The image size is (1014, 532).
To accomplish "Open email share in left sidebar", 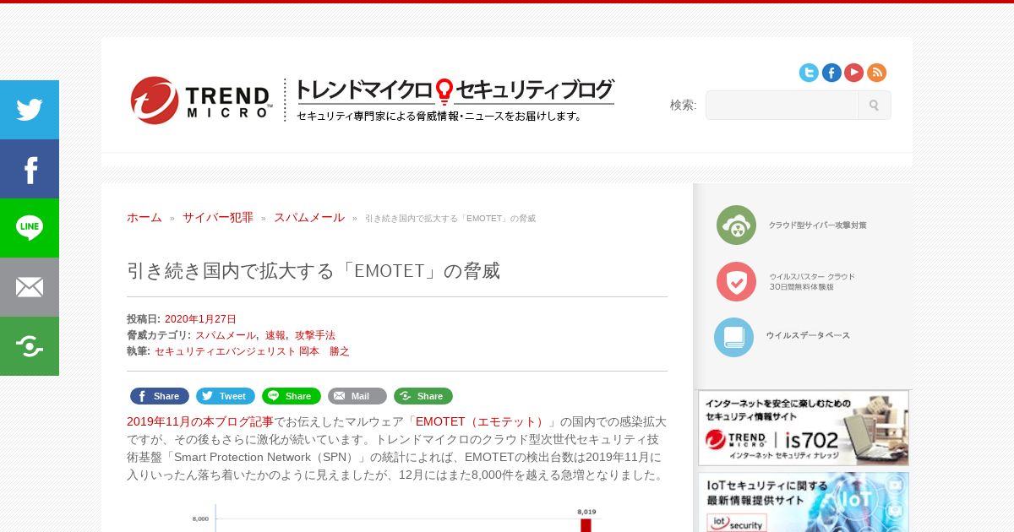I will pyautogui.click(x=30, y=287).
